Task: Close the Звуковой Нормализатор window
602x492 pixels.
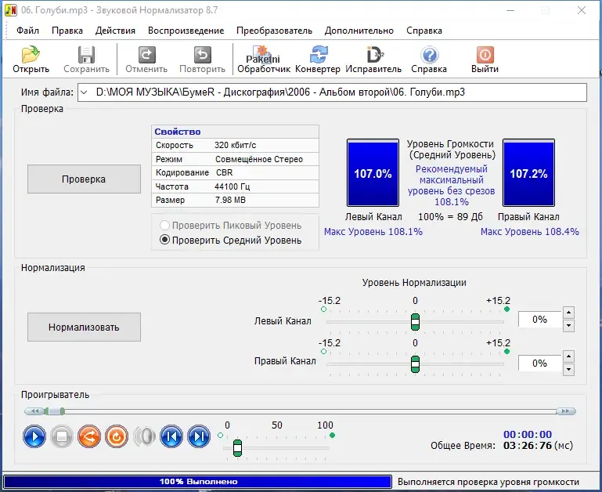Action: (x=582, y=10)
